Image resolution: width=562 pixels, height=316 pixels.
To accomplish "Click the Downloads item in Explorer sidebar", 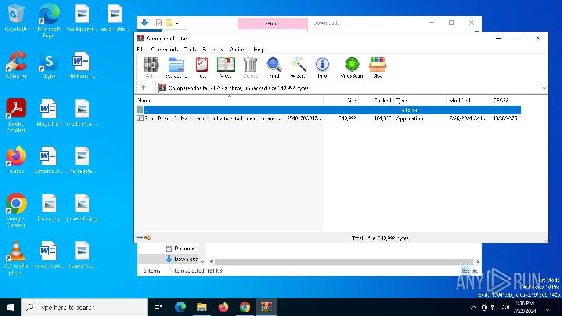I will tap(182, 259).
